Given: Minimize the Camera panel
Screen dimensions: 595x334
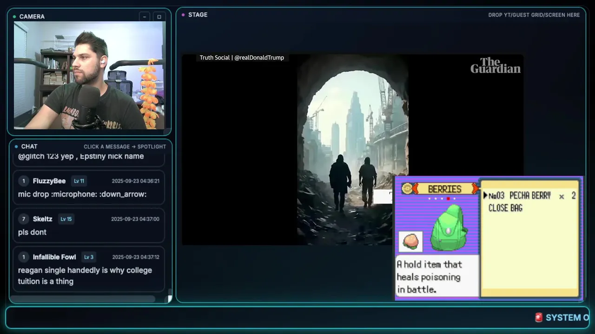Looking at the screenshot, I should (145, 17).
